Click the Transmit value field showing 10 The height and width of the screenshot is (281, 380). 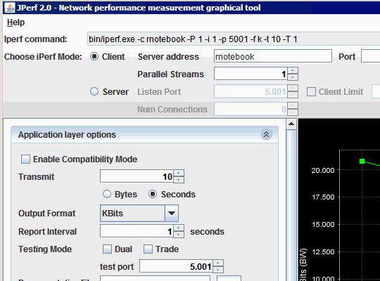pyautogui.click(x=137, y=176)
